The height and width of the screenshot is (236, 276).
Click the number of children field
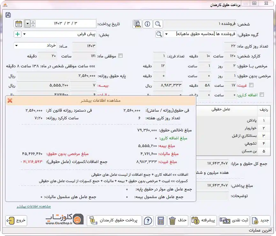point(160,56)
